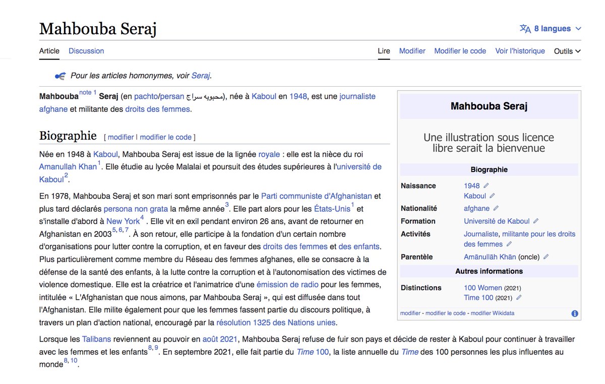The width and height of the screenshot is (605, 384).
Task: Expand the 8 langues dropdown chevron
Action: (x=578, y=29)
